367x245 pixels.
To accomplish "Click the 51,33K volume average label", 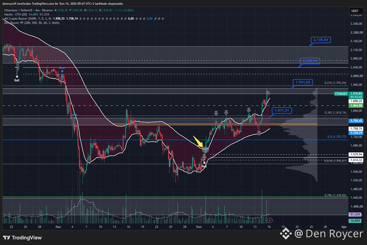I will 355,214.
